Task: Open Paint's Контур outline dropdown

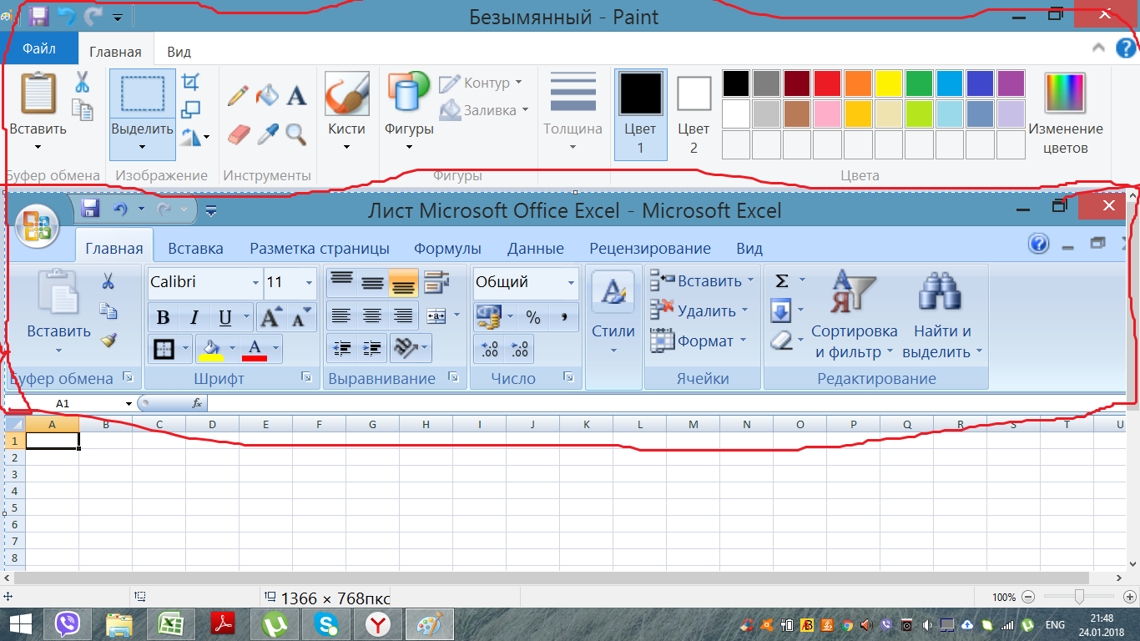Action: (481, 83)
